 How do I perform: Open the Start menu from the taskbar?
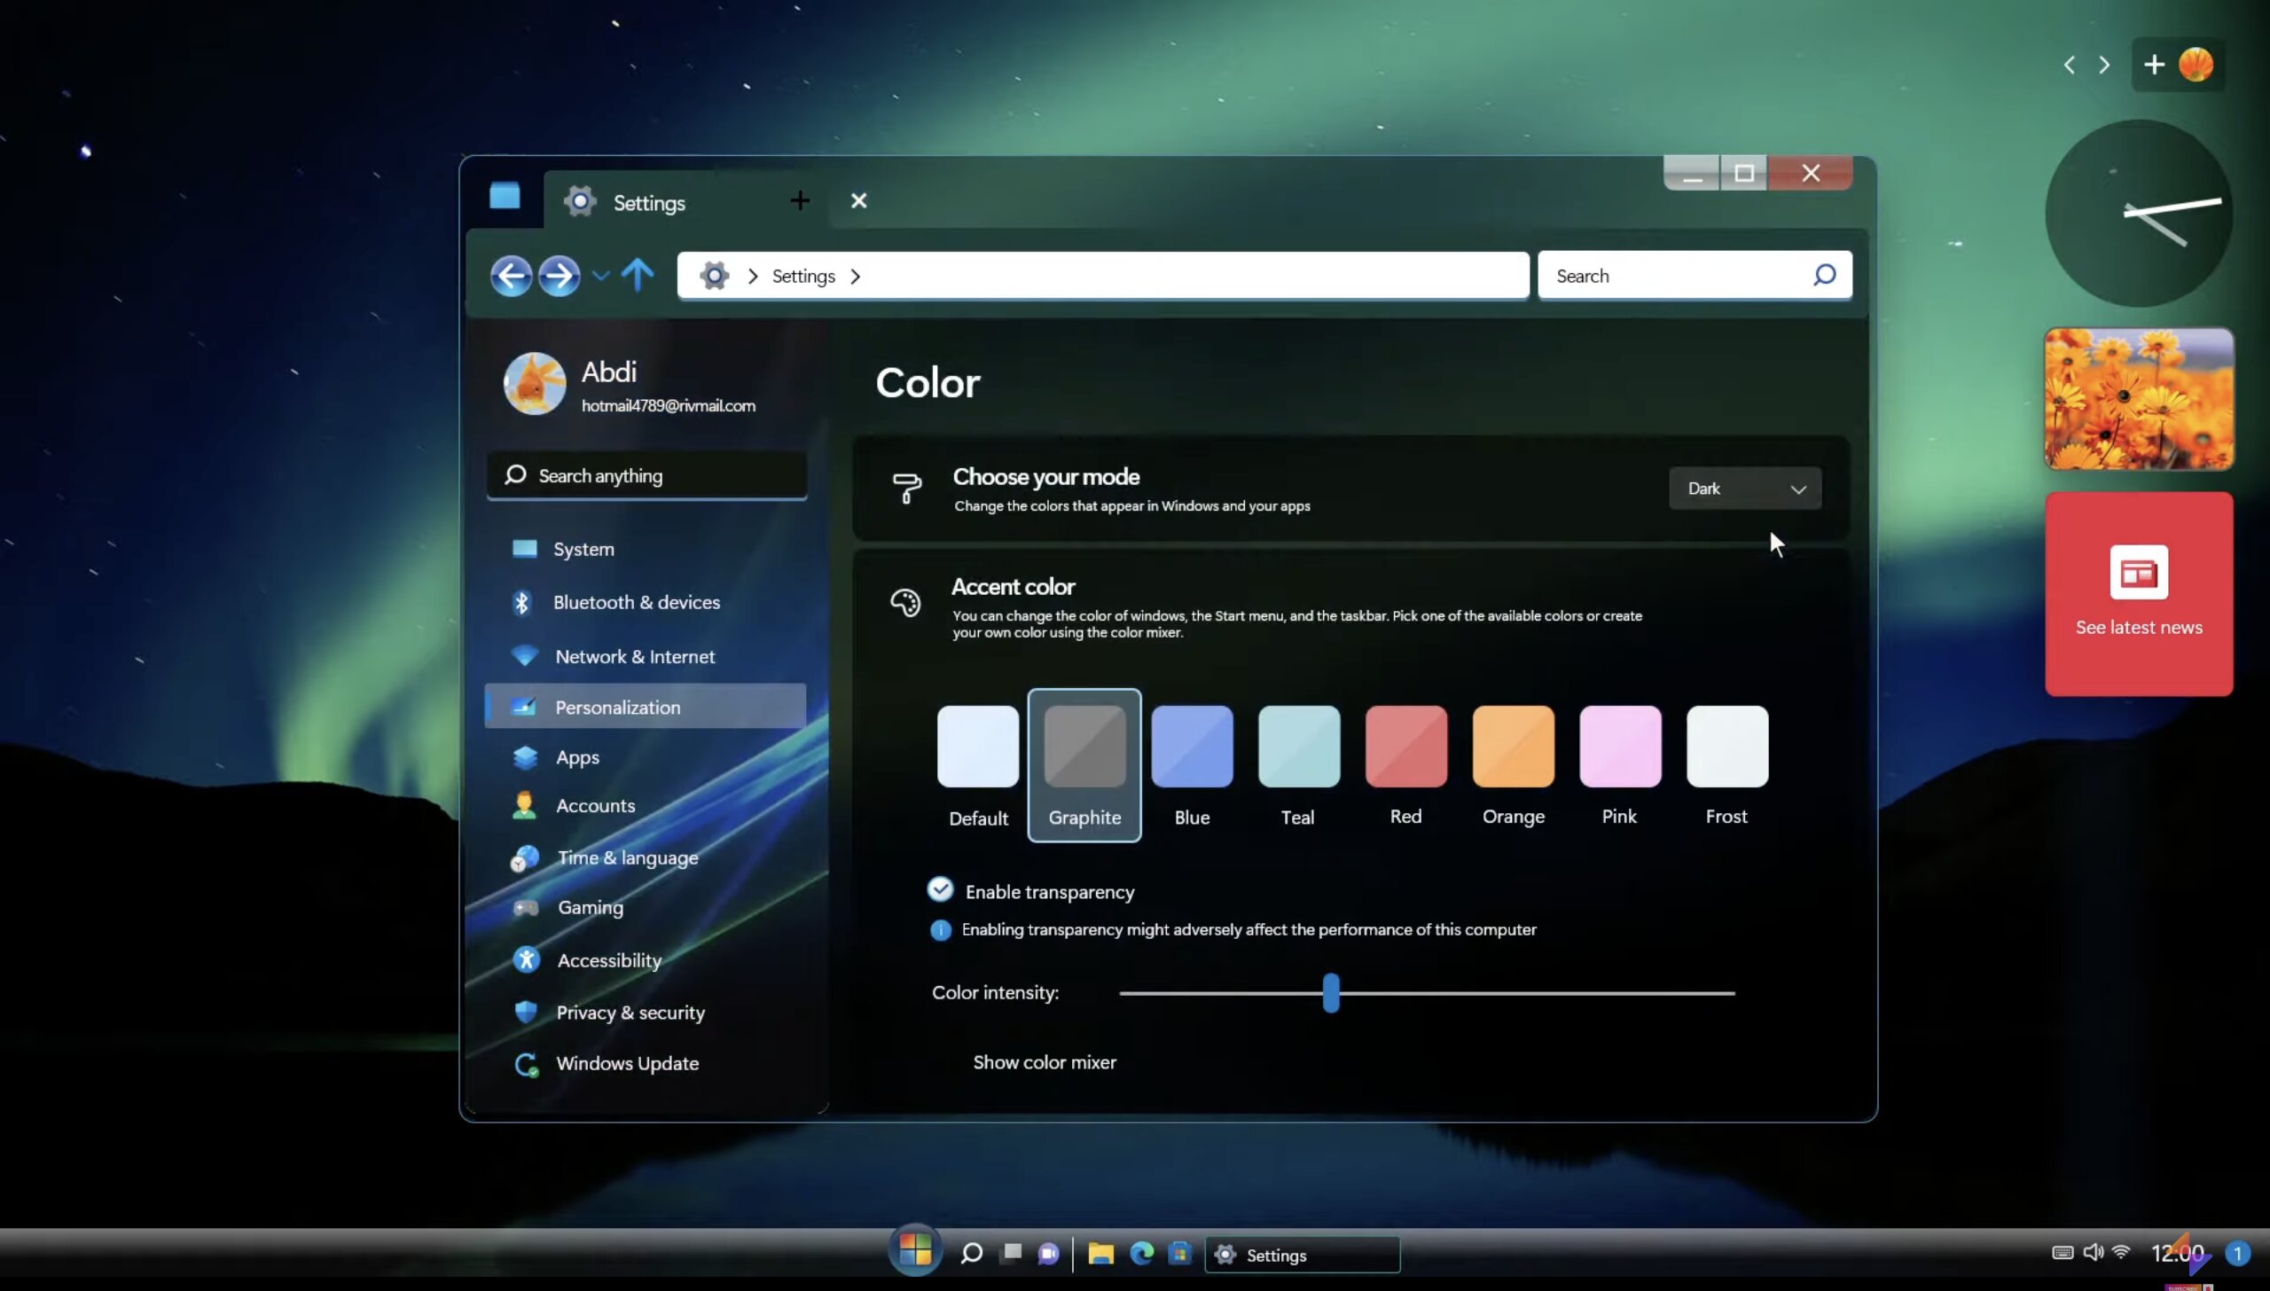[x=915, y=1250]
